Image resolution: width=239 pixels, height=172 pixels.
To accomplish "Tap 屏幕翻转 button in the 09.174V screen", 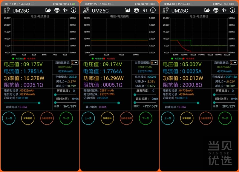I will [107, 118].
